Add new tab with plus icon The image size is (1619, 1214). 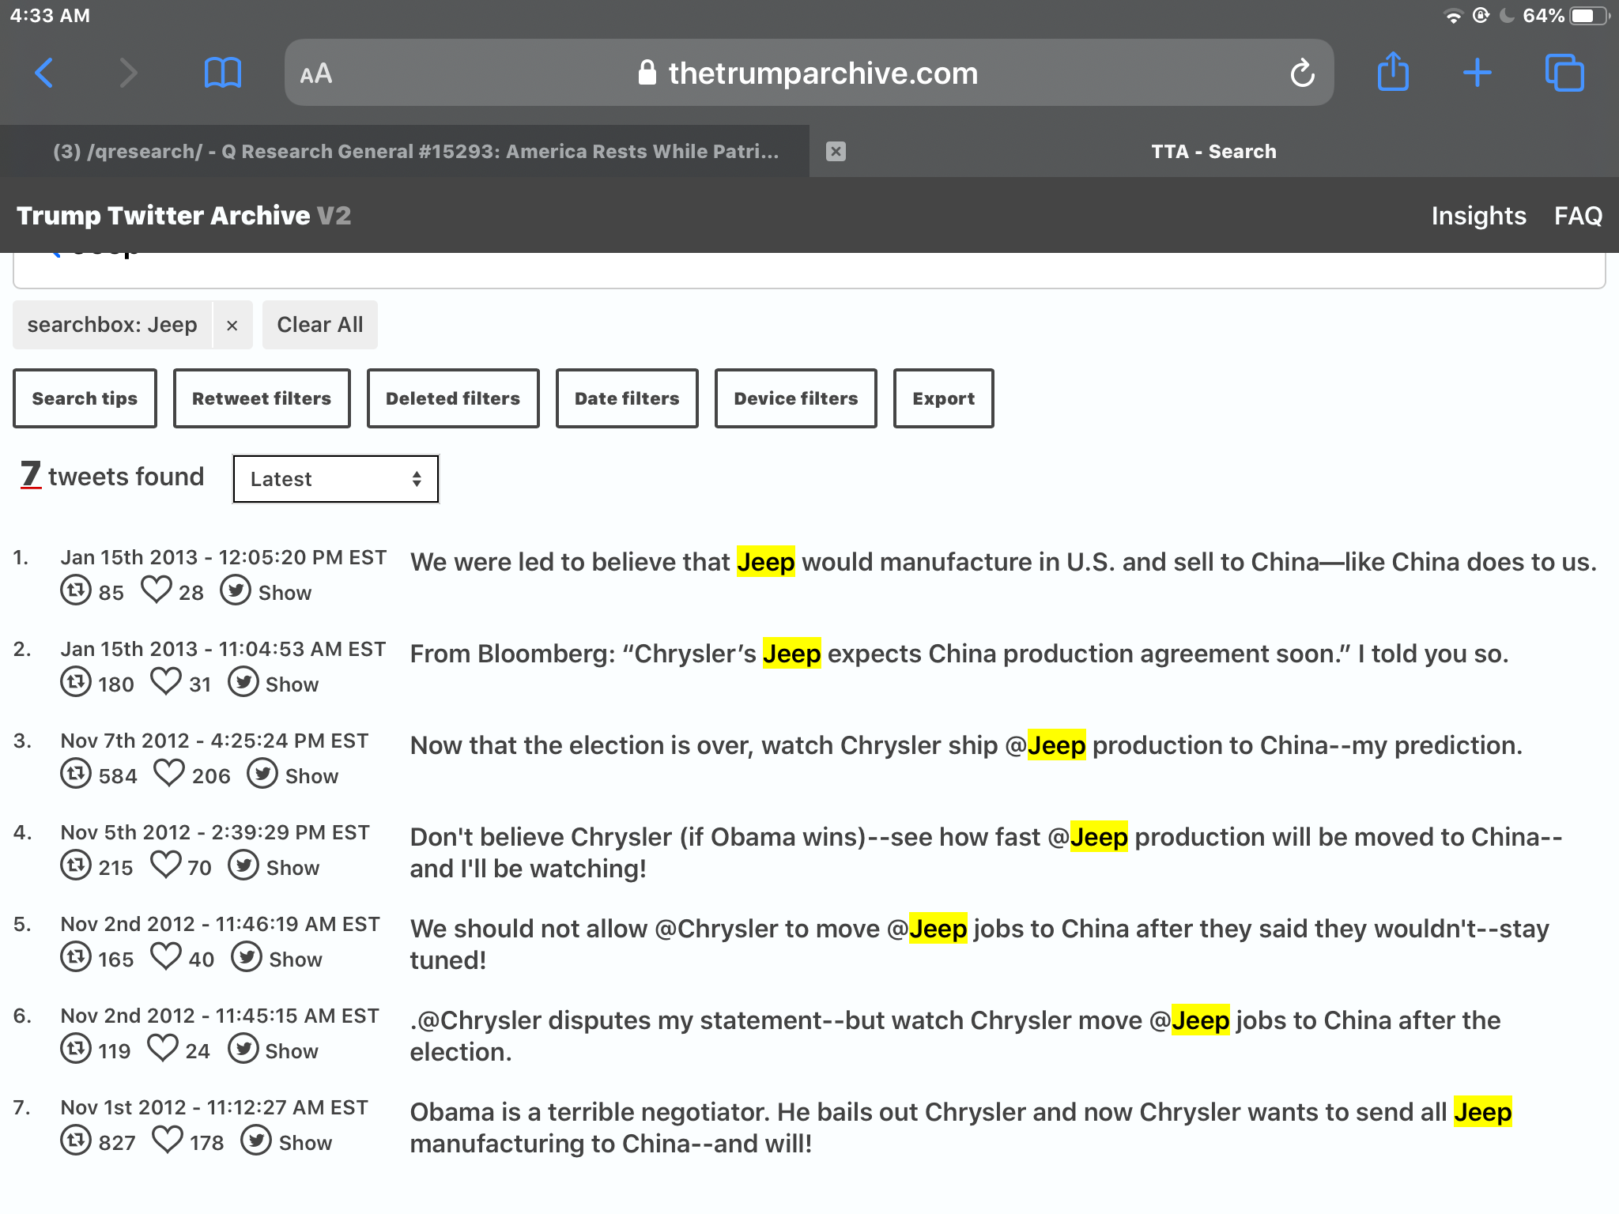click(1477, 74)
